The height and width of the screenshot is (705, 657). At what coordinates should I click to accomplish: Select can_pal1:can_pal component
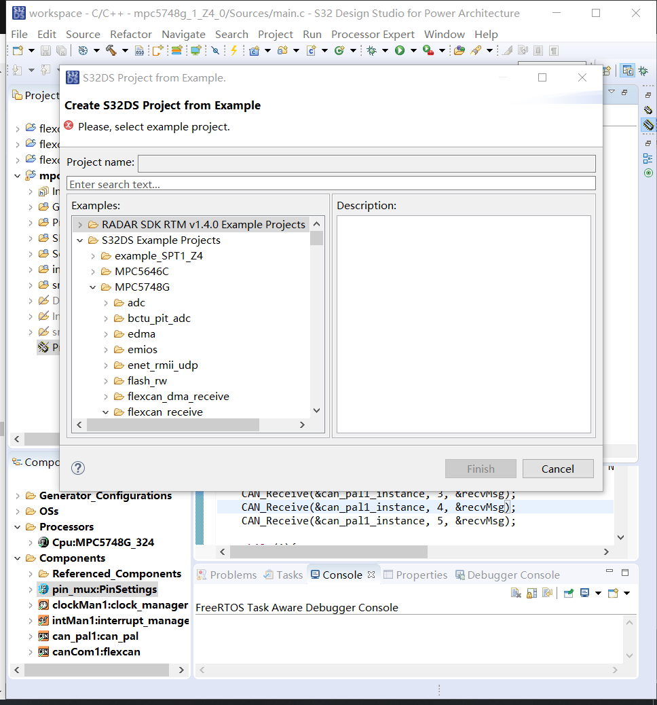95,636
